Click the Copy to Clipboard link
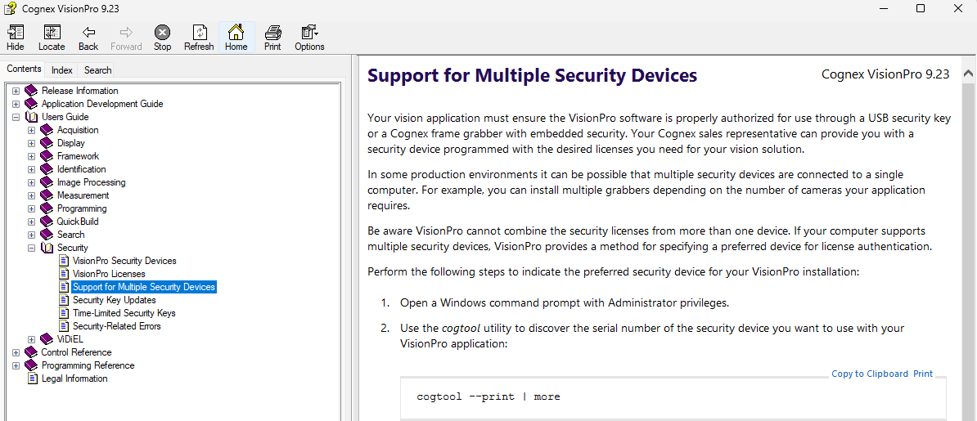The width and height of the screenshot is (977, 421). pyautogui.click(x=869, y=374)
